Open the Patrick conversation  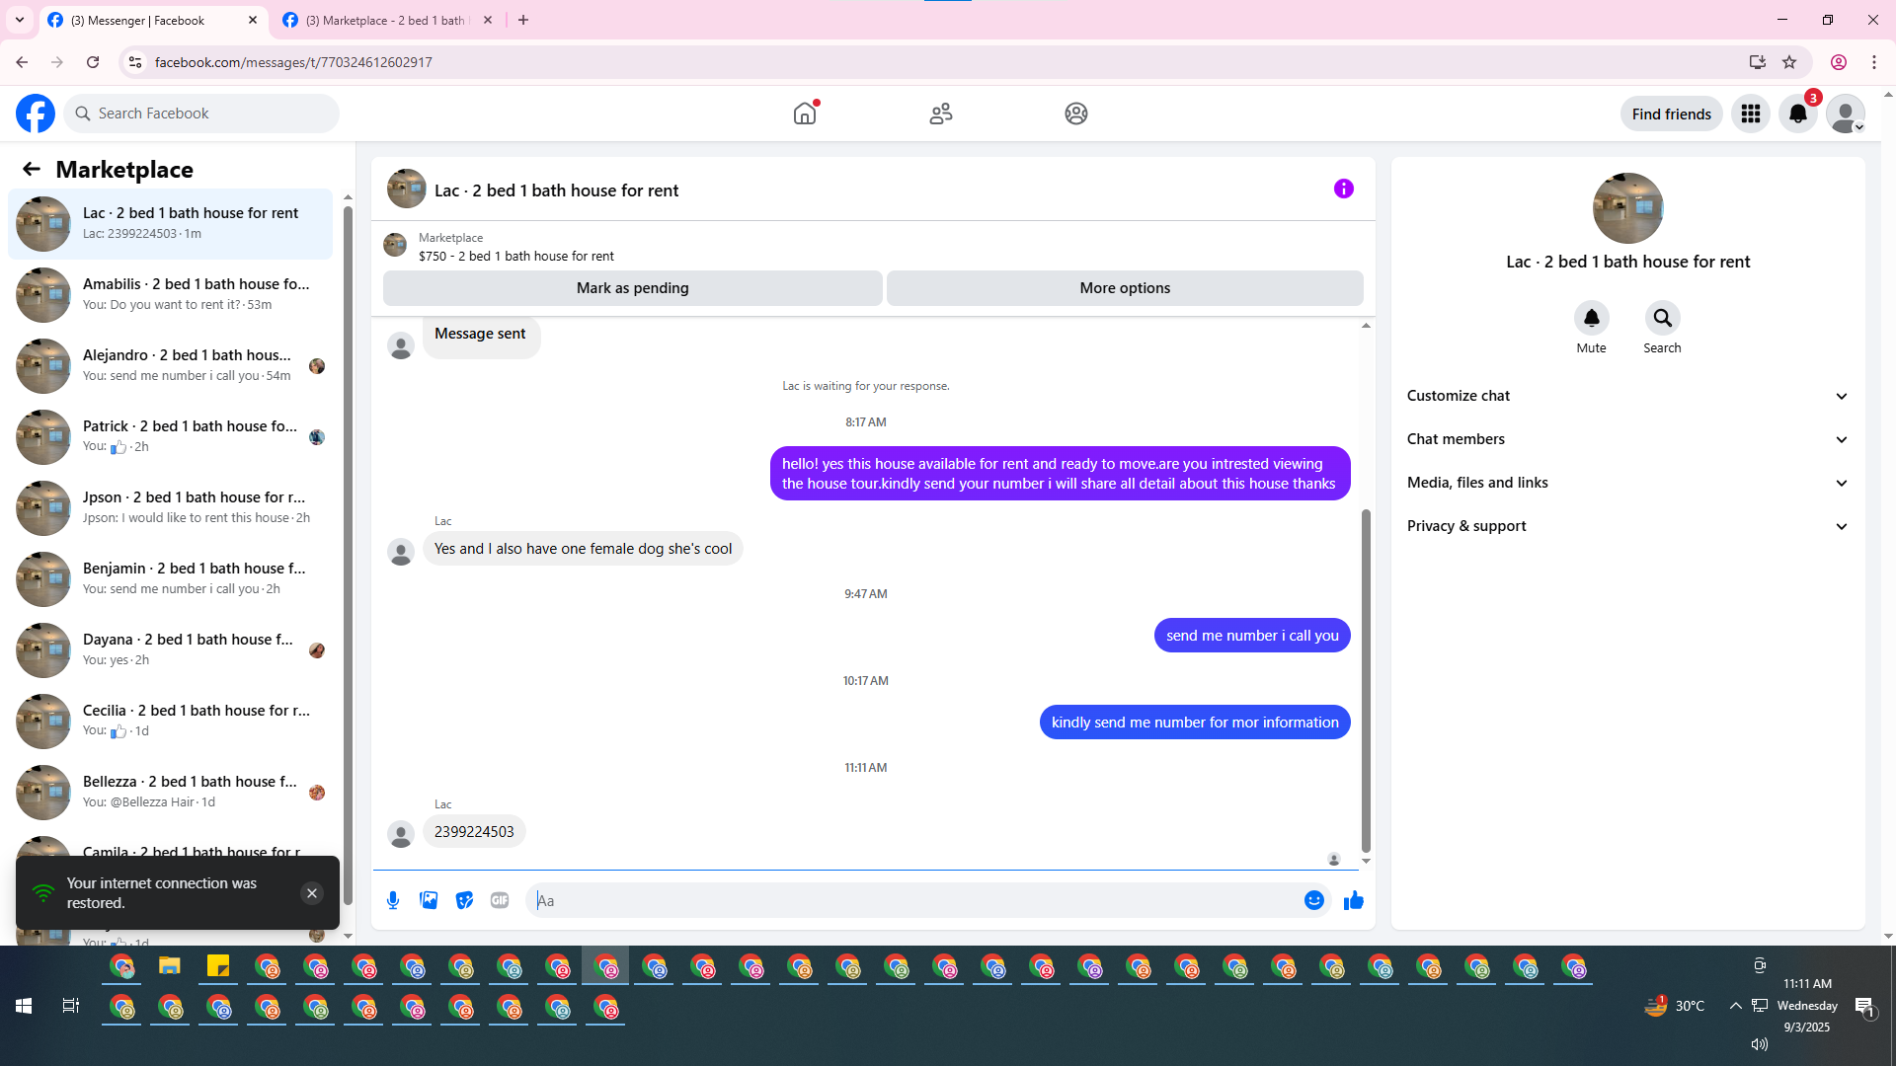(170, 437)
